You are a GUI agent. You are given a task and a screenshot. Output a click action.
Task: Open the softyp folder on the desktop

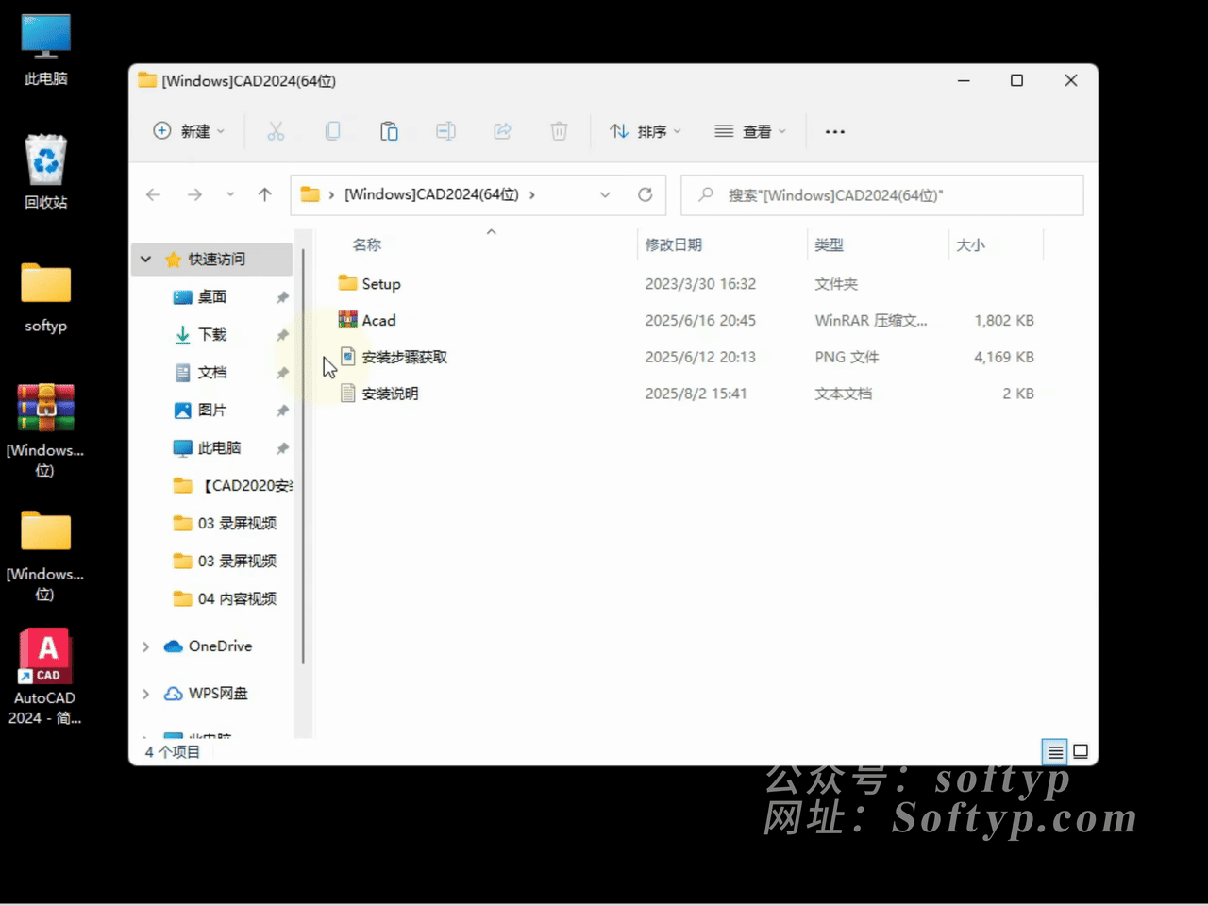pyautogui.click(x=44, y=283)
